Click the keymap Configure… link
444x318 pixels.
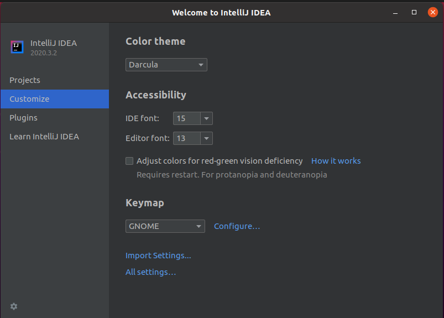(237, 226)
